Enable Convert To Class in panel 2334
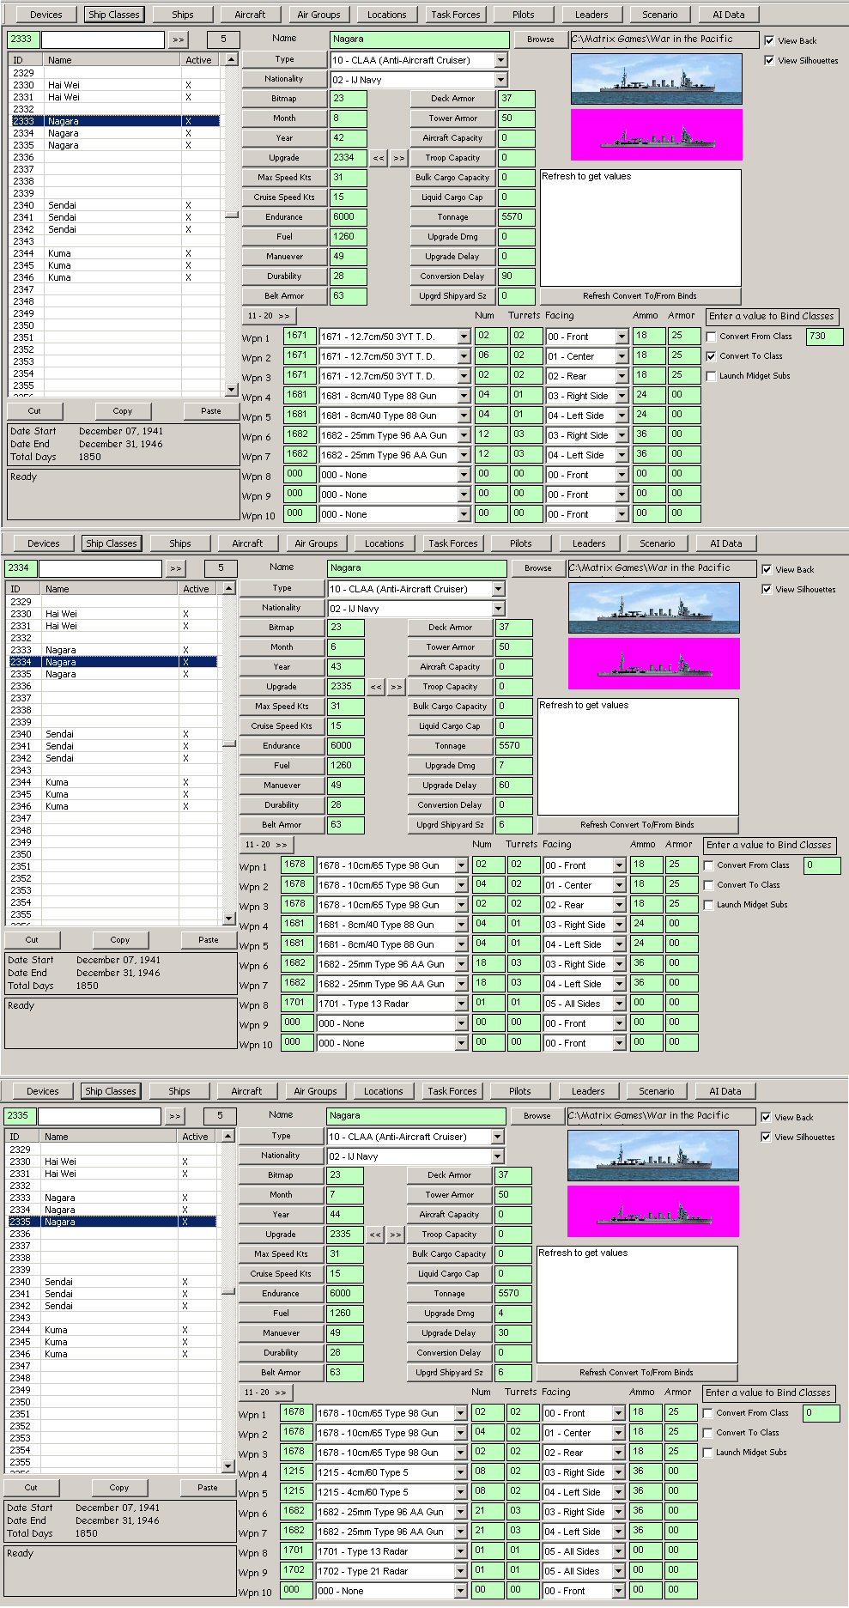The image size is (849, 1608). 708,885
